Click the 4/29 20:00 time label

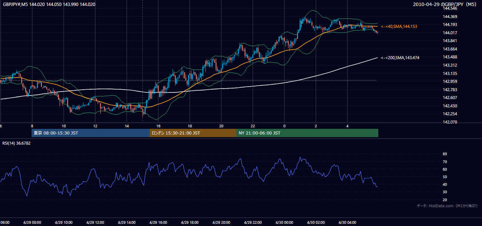(221, 223)
